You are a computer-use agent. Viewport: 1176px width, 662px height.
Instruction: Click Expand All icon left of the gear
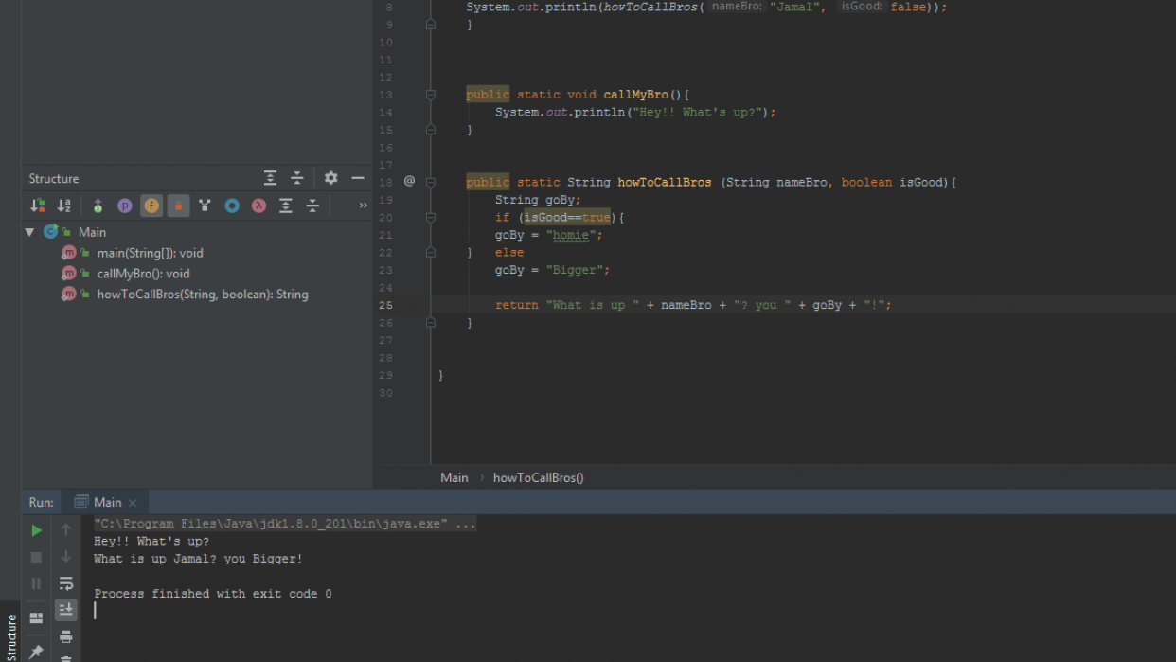(x=270, y=178)
